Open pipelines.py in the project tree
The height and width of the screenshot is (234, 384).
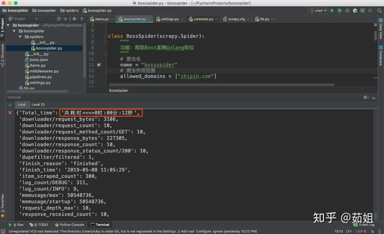41,77
